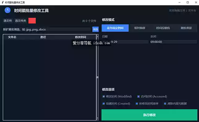Toggle 创建时间 (Created) checkbox
The width and height of the screenshot is (199, 122).
point(104,103)
